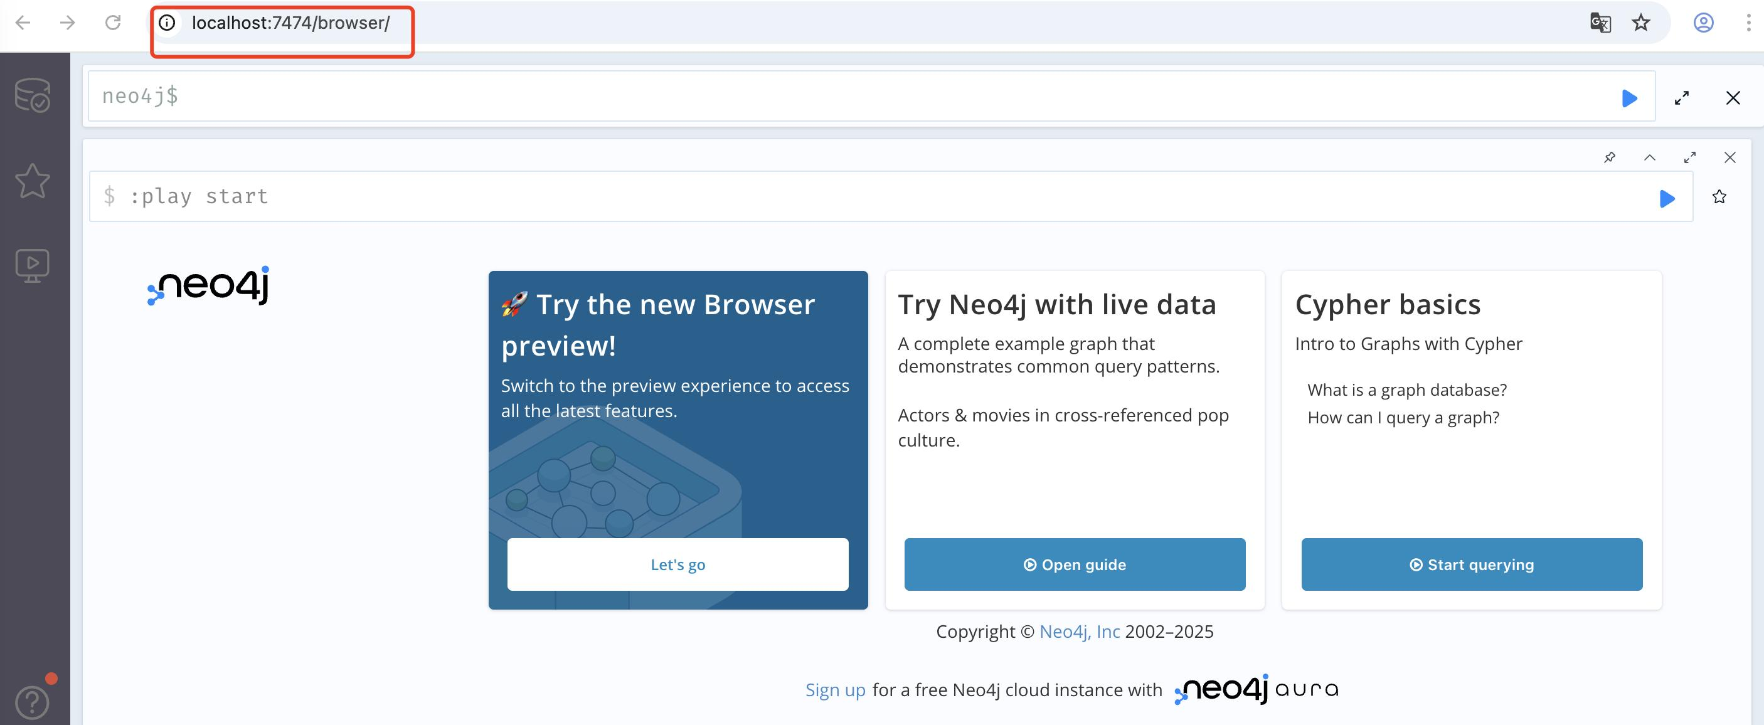Open the Favorites star in sidebar
1764x725 pixels.
[32, 181]
